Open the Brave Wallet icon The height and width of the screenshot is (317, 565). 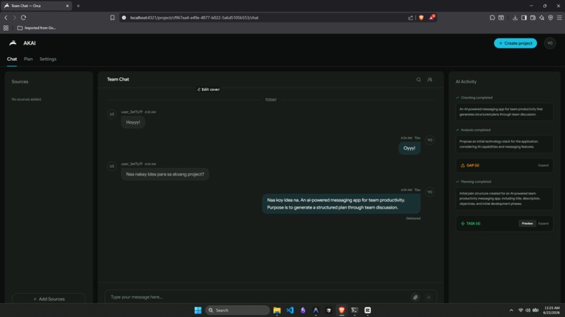[533, 17]
